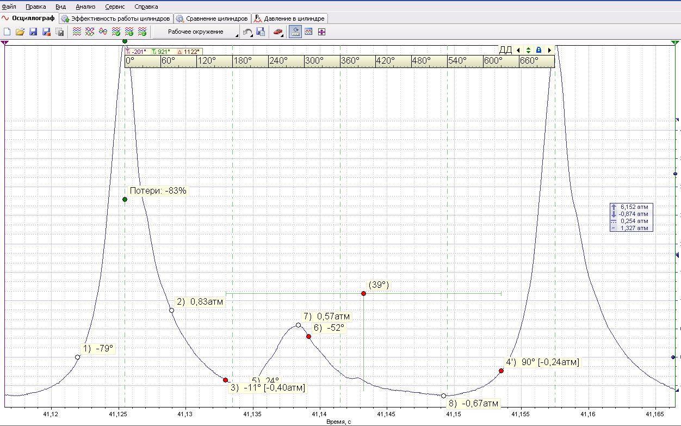Create a new file with the blank page icon
This screenshot has height=426, width=681.
coord(7,32)
